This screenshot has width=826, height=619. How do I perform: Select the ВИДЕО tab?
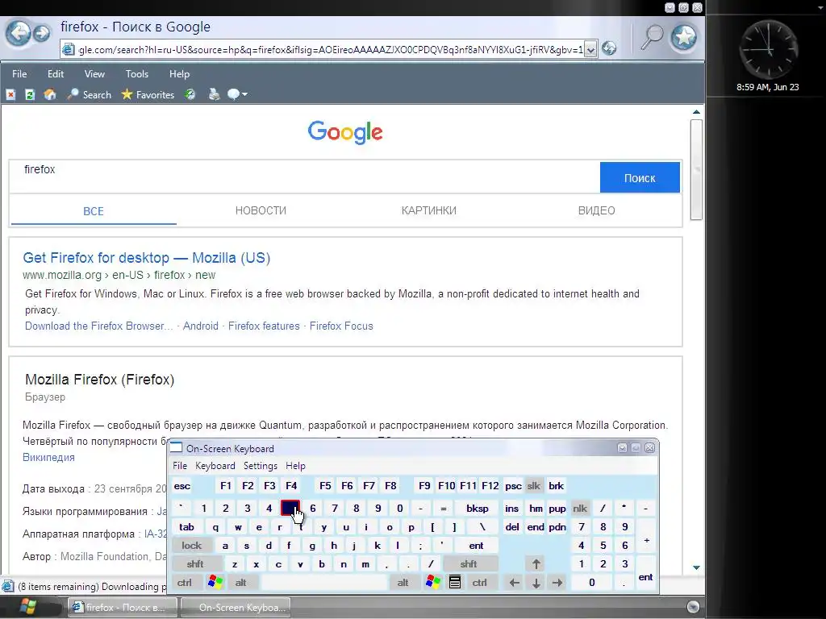596,210
